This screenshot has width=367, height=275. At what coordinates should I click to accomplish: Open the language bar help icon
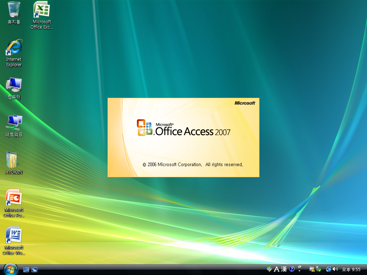click(292, 269)
